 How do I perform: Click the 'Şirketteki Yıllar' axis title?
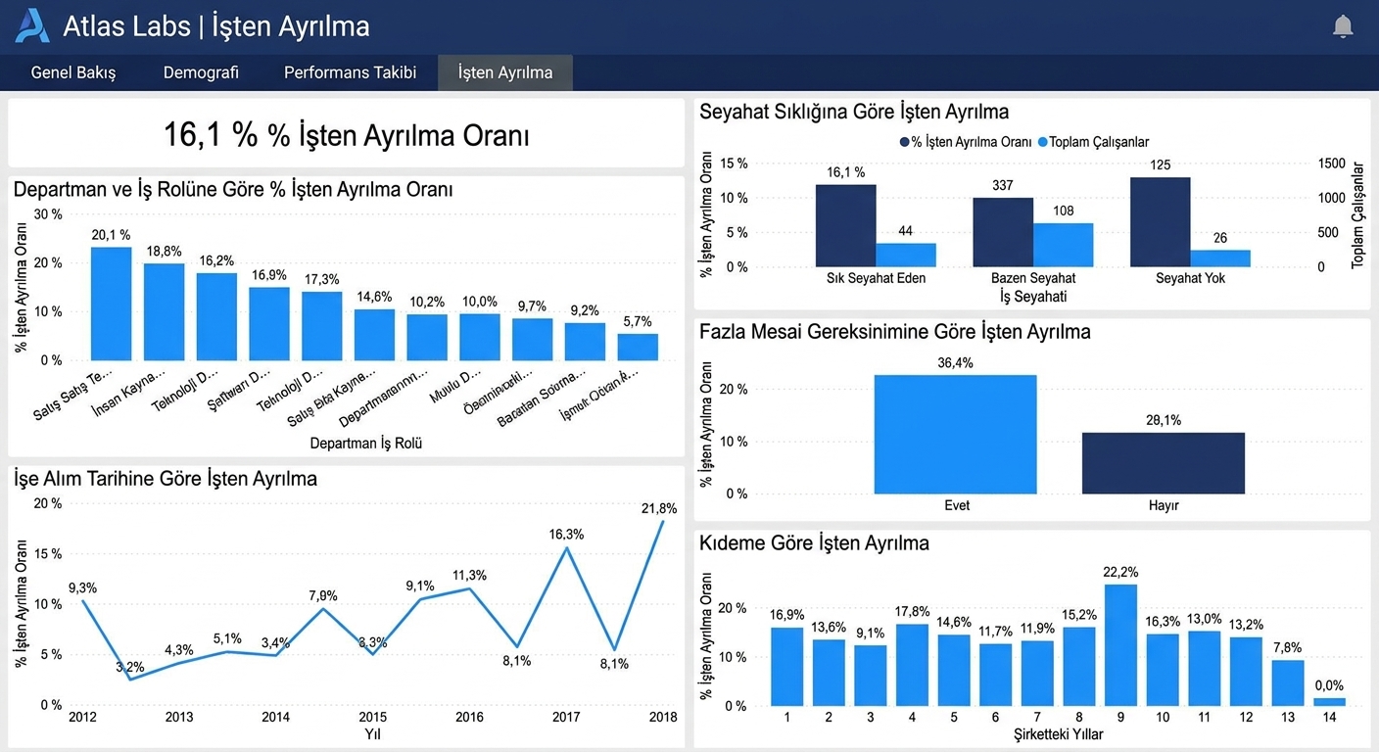coord(1058,733)
